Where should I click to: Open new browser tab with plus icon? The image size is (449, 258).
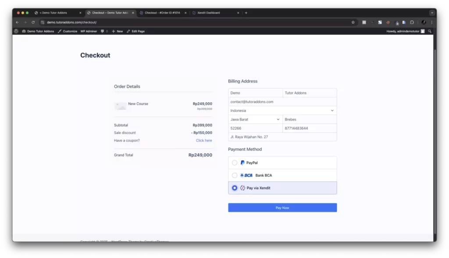click(246, 13)
